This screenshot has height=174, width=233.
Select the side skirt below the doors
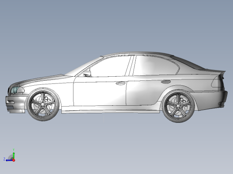pos(111,110)
